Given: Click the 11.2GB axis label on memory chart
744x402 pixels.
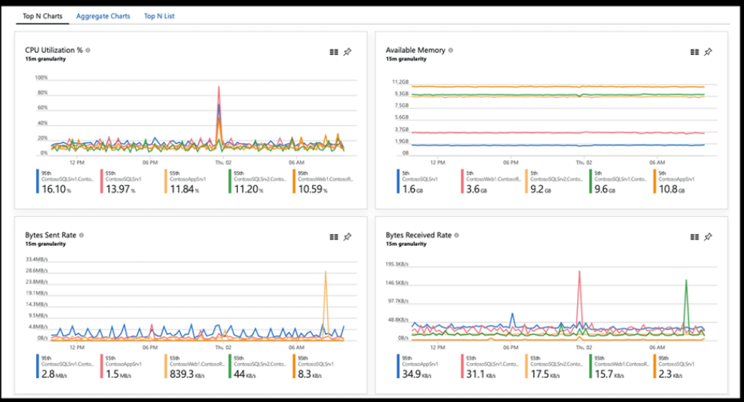Looking at the screenshot, I should point(400,82).
